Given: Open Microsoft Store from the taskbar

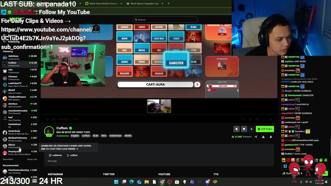Looking at the screenshot, I should click(x=177, y=182).
